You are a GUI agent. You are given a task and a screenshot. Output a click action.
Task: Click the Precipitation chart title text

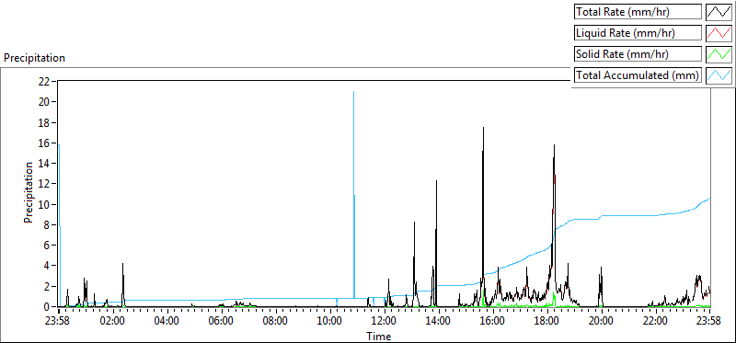[x=34, y=58]
